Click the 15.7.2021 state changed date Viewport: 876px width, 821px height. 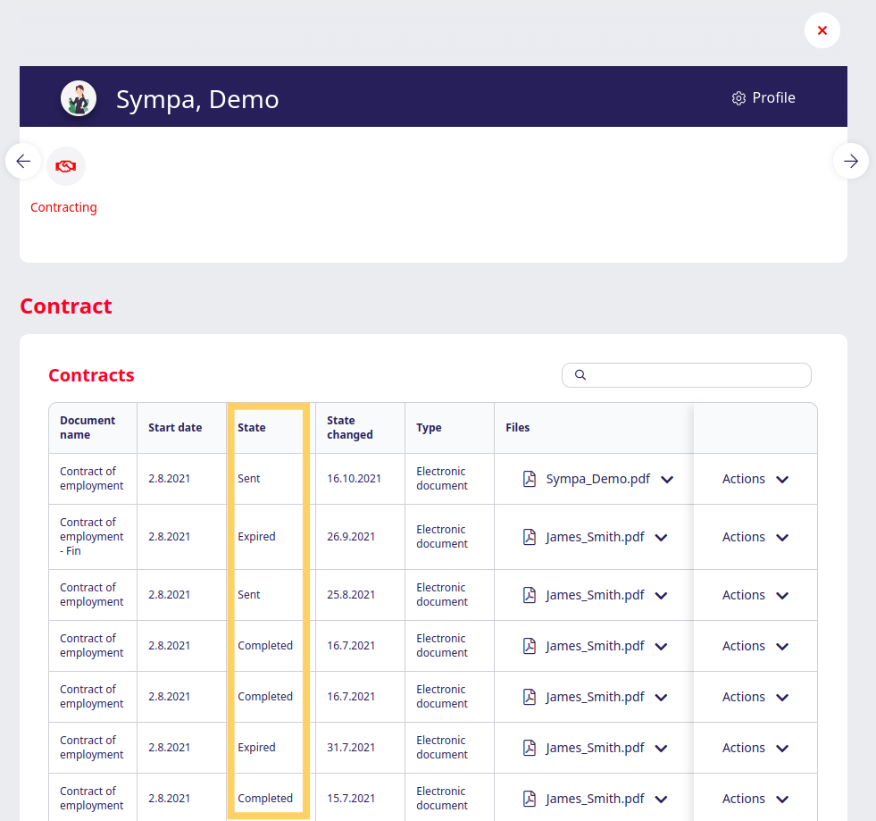point(351,799)
